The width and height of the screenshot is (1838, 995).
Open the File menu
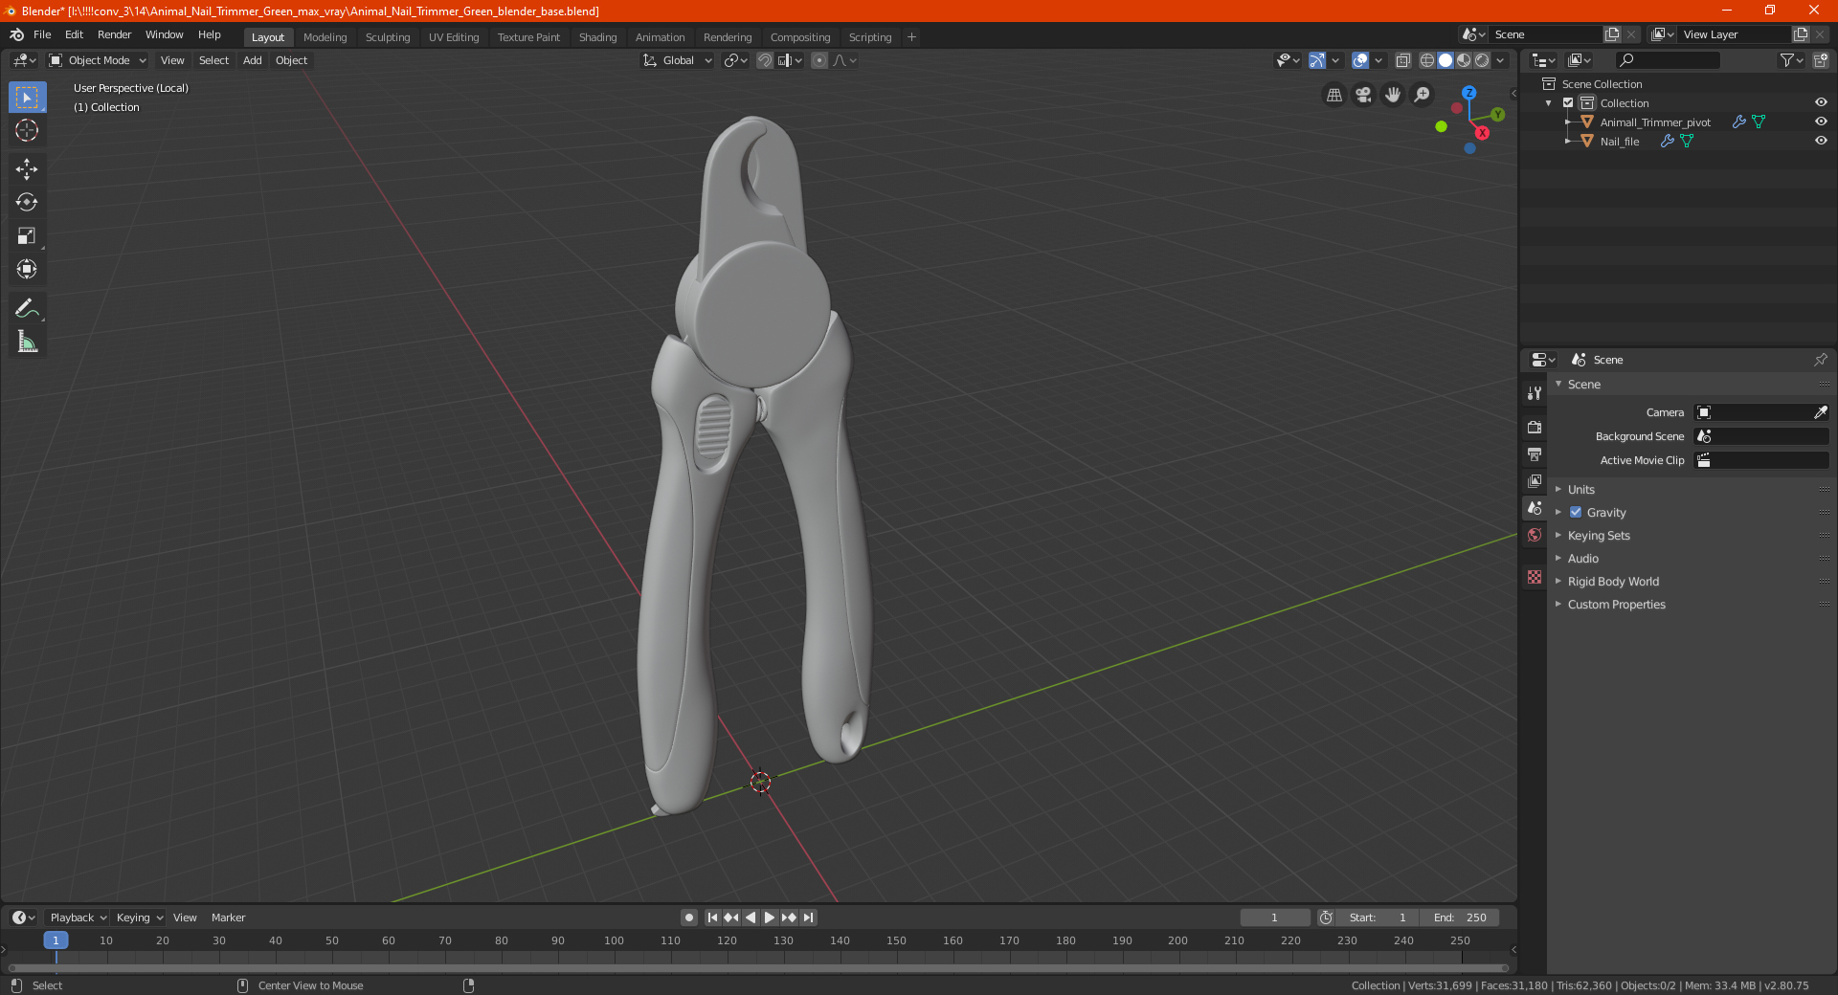(42, 34)
